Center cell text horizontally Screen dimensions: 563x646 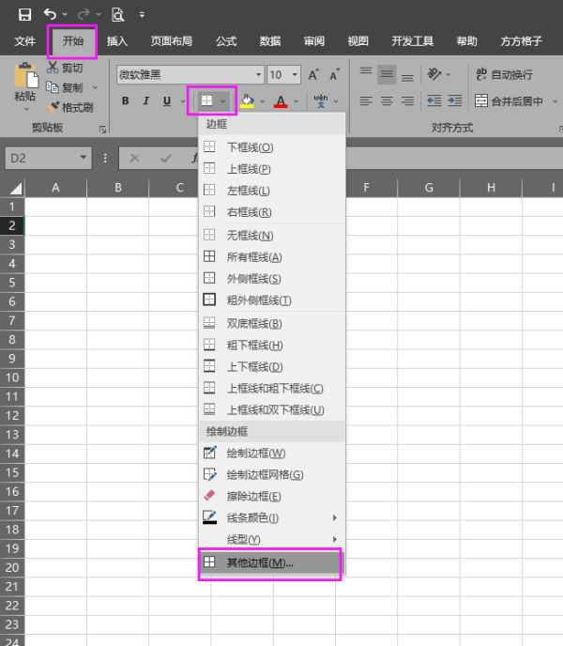(387, 101)
